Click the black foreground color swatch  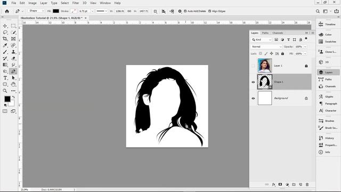click(7, 99)
